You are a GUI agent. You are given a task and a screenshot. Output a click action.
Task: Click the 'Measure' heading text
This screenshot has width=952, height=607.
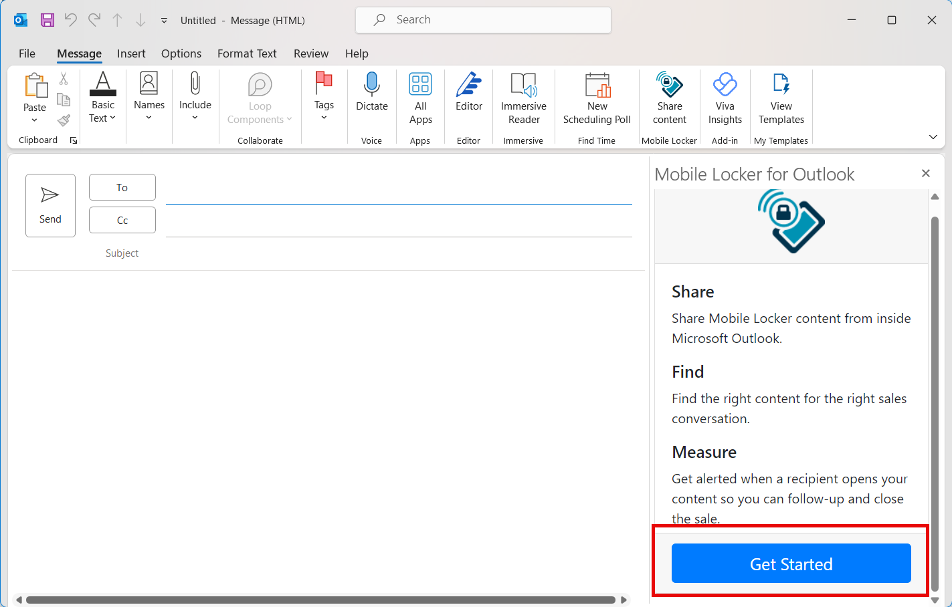(x=704, y=452)
